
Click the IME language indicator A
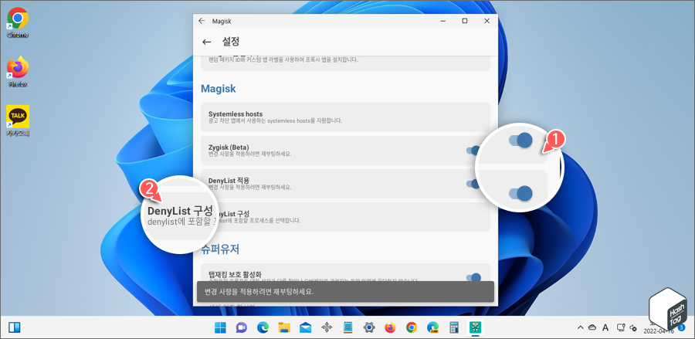[x=605, y=327]
